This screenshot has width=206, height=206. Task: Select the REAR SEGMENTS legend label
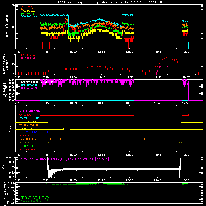click(x=34, y=201)
